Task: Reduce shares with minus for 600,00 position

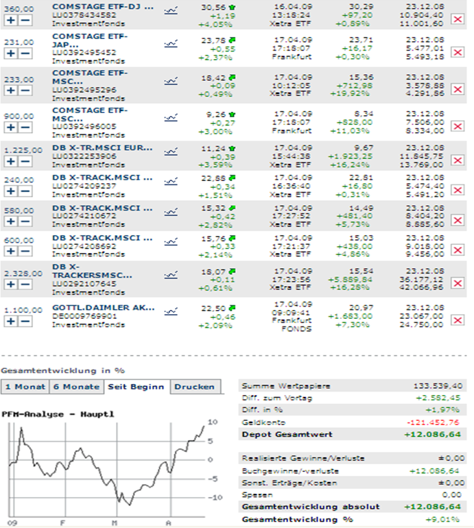Action: tap(25, 251)
